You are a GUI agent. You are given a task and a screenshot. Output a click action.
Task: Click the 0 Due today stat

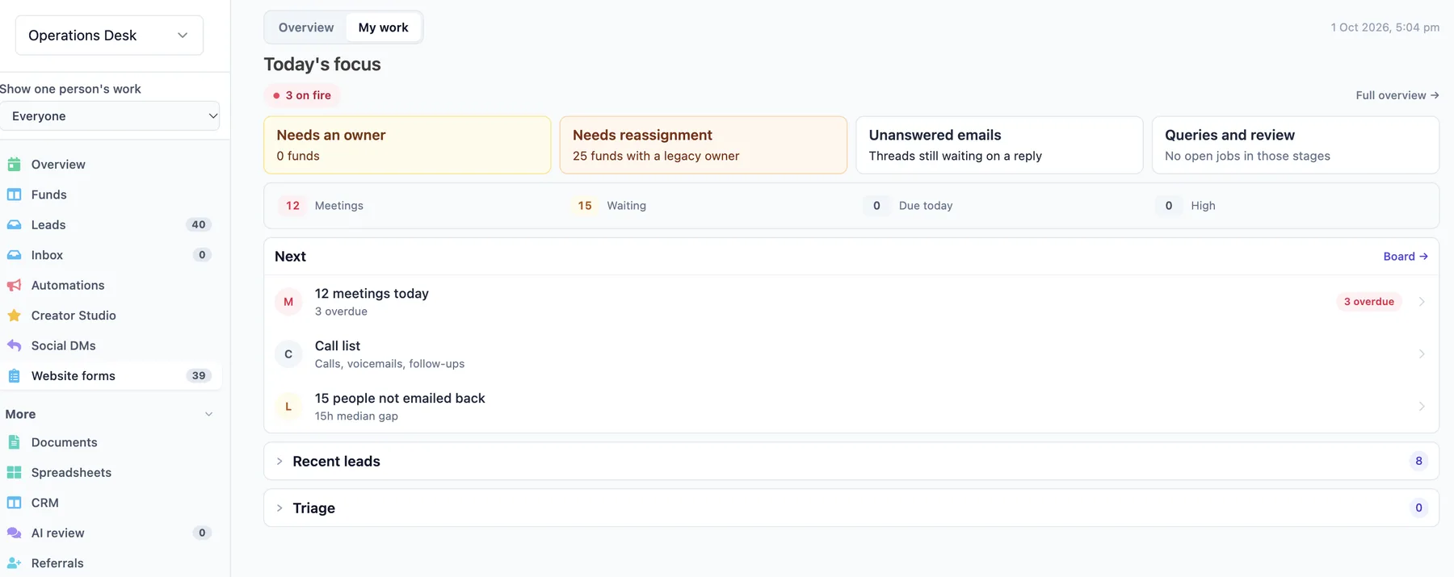tap(908, 206)
